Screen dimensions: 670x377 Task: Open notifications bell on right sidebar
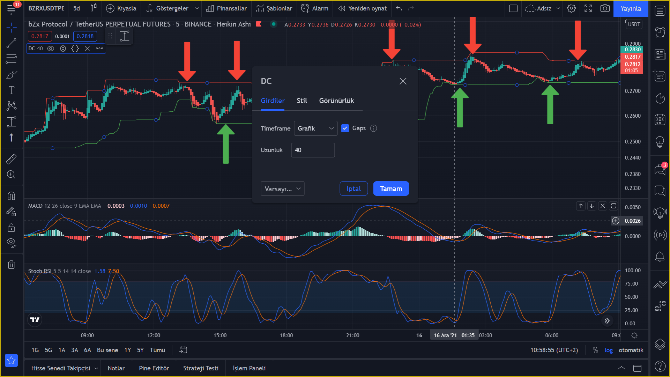click(660, 257)
